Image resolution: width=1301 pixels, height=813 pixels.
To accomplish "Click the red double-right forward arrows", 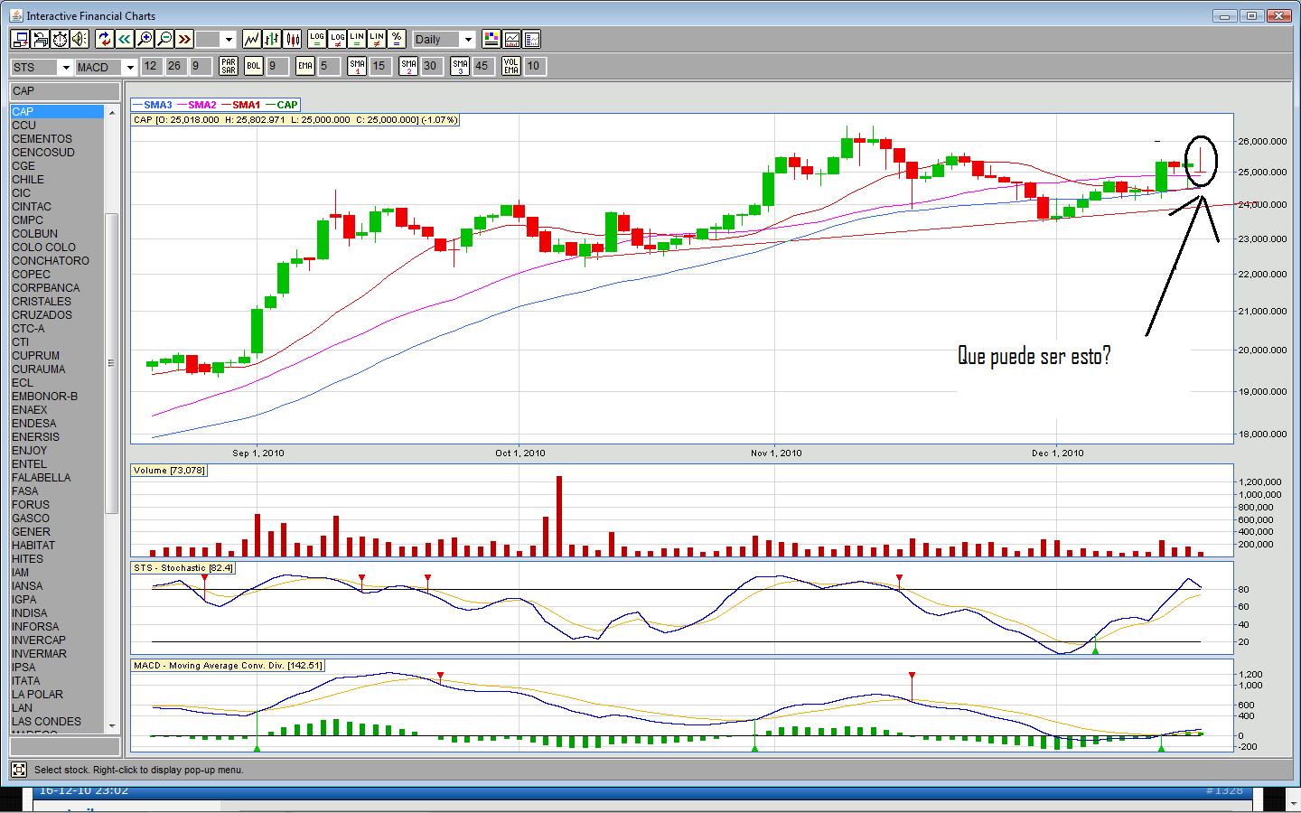I will click(x=184, y=39).
